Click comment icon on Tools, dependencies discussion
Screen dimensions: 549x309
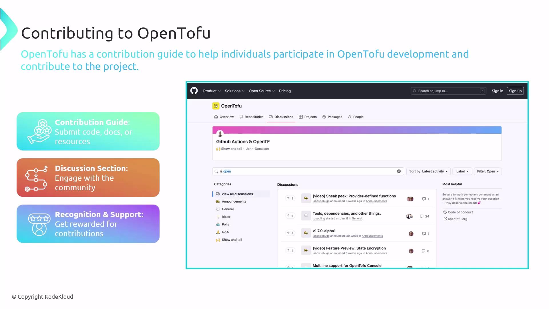tap(421, 216)
